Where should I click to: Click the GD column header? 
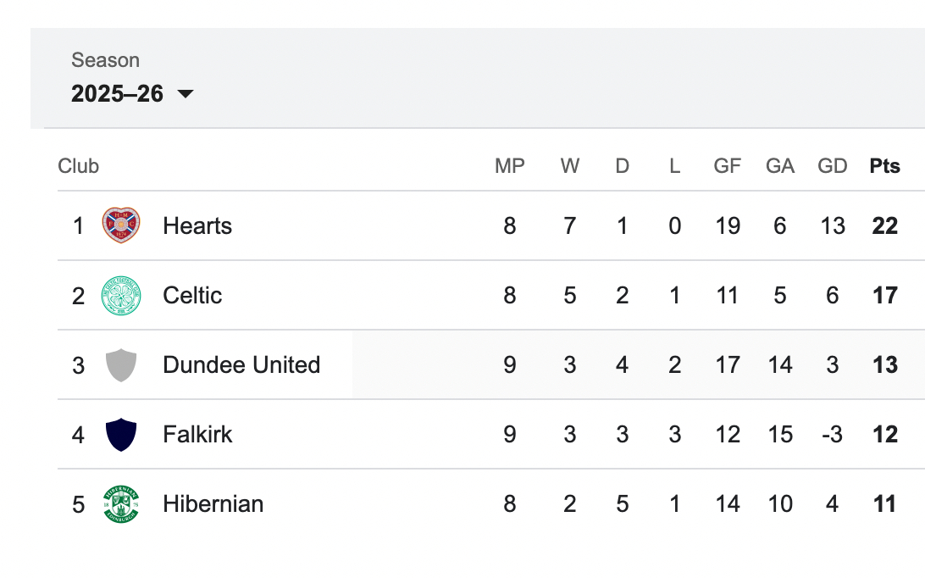[x=832, y=166]
